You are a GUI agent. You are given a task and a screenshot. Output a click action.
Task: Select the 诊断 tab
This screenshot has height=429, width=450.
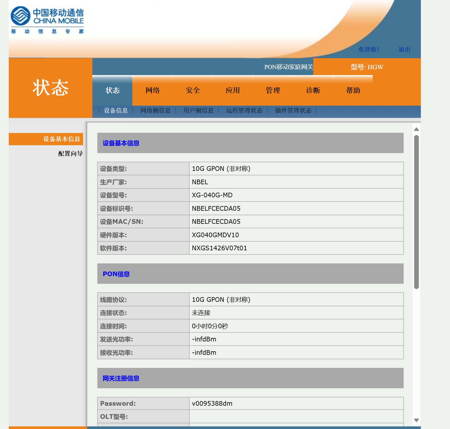pyautogui.click(x=313, y=90)
